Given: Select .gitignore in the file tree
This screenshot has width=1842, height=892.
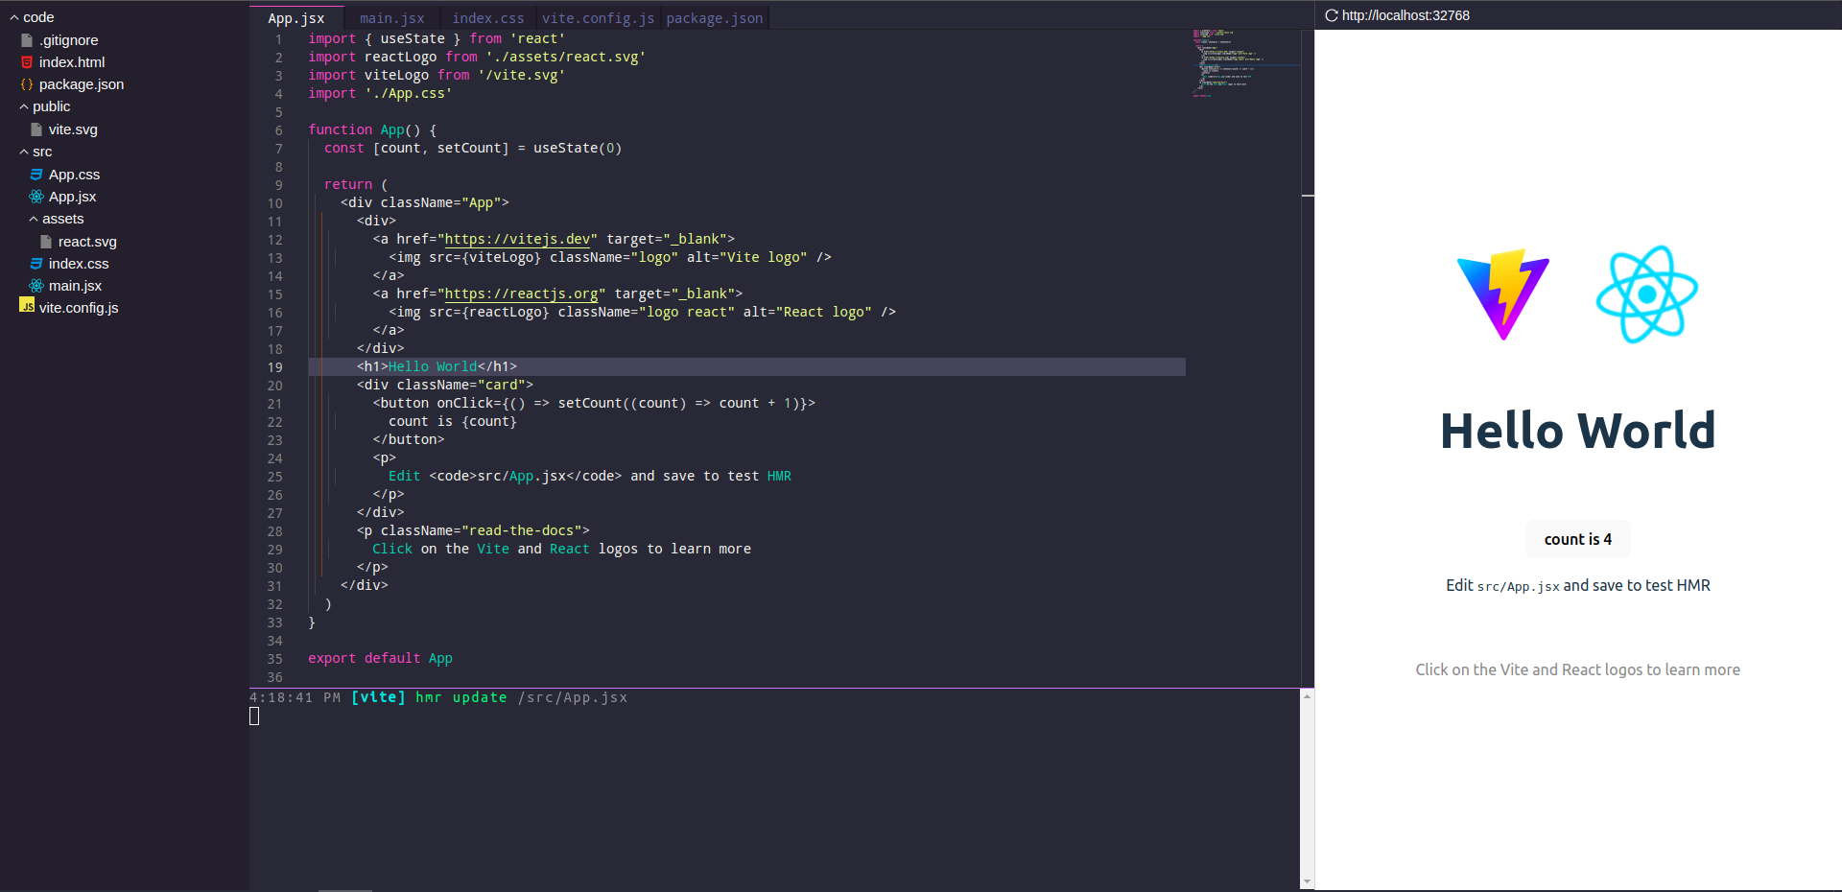Looking at the screenshot, I should [69, 40].
